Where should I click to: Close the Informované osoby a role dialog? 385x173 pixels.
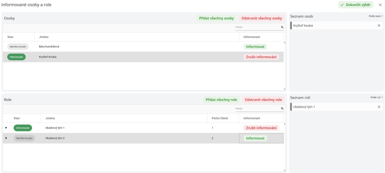tap(380, 5)
